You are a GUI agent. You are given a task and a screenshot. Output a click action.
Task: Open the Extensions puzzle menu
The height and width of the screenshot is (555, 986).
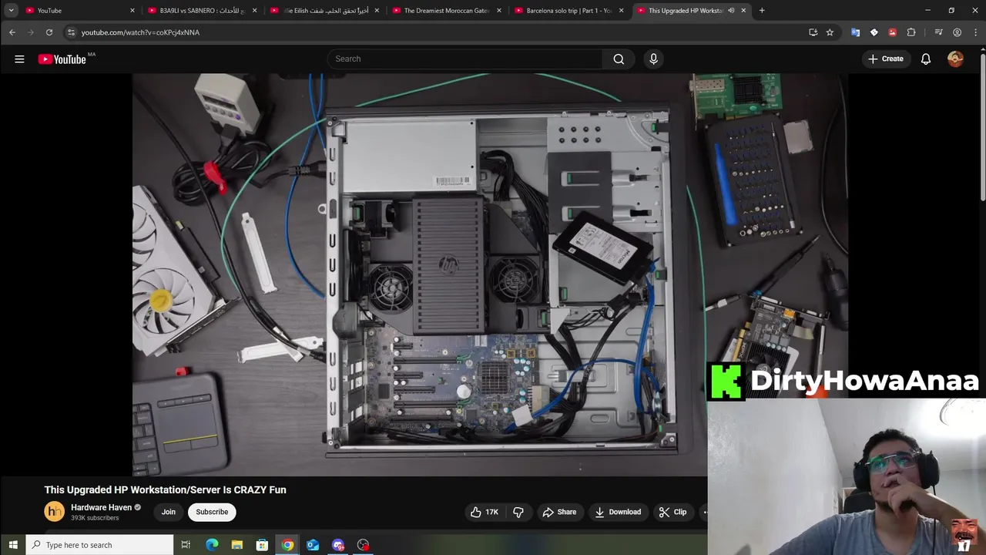pos(911,32)
